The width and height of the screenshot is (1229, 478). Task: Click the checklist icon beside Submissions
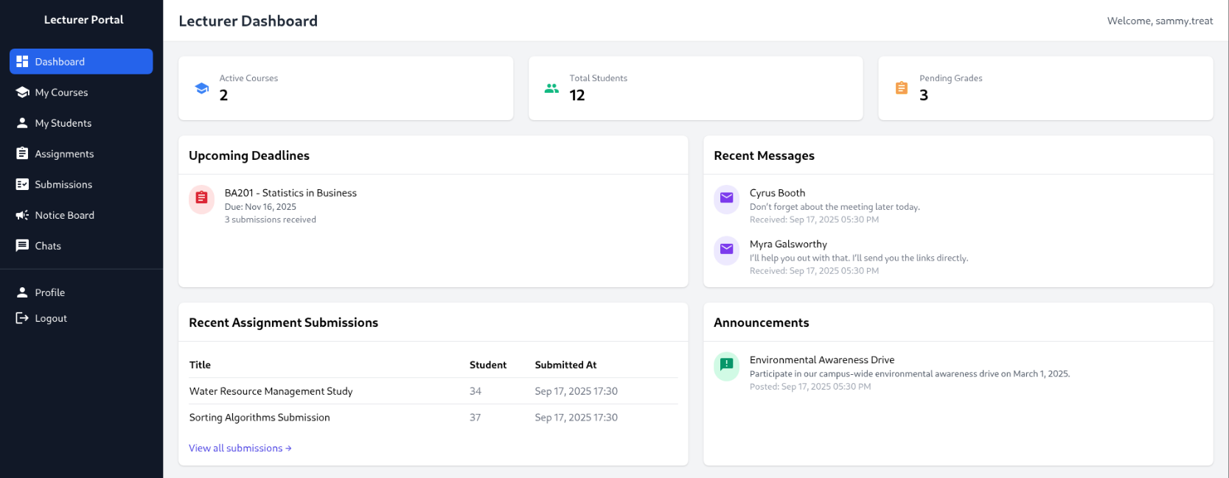point(22,185)
